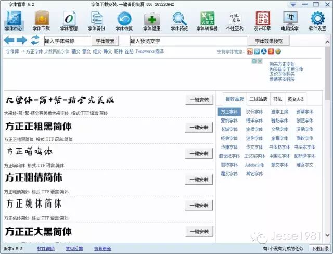
Task: Select the 其它字体 brand
Action: 254,173
